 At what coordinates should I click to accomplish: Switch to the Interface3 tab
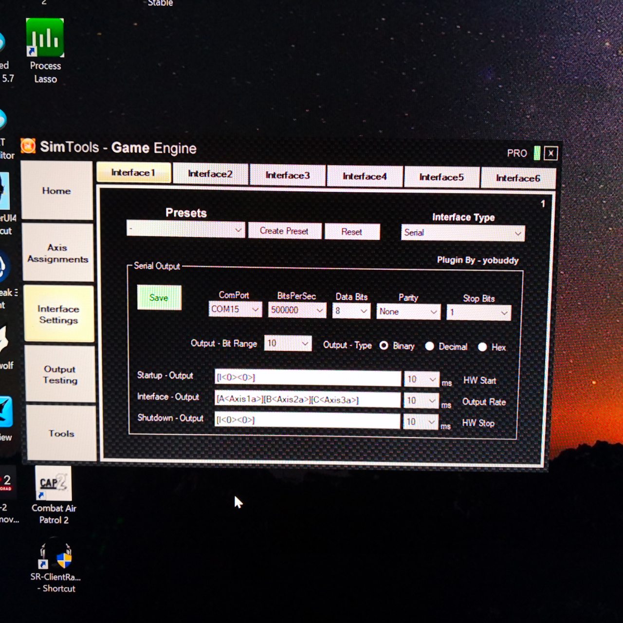287,175
